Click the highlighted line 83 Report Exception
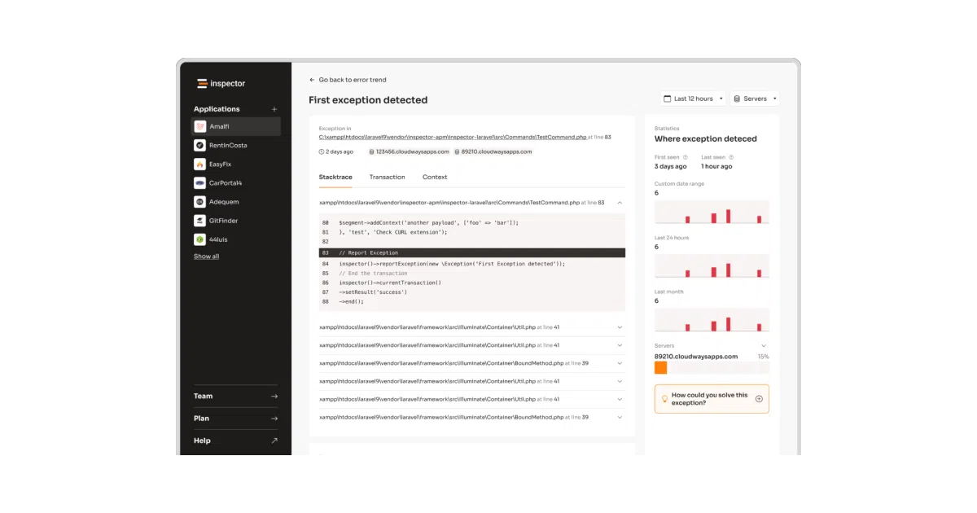The height and width of the screenshot is (513, 977). [x=472, y=253]
